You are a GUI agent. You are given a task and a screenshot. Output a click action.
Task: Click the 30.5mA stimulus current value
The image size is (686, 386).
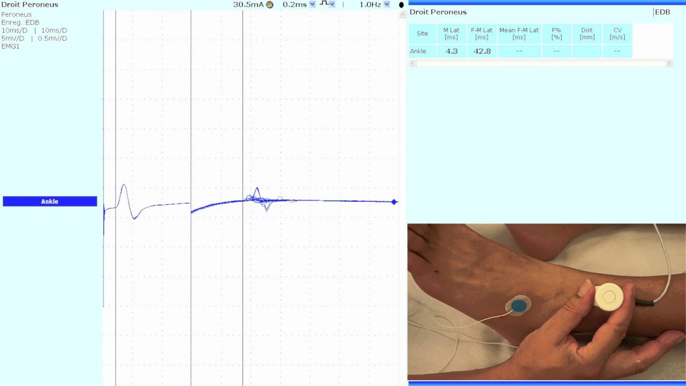(x=248, y=4)
